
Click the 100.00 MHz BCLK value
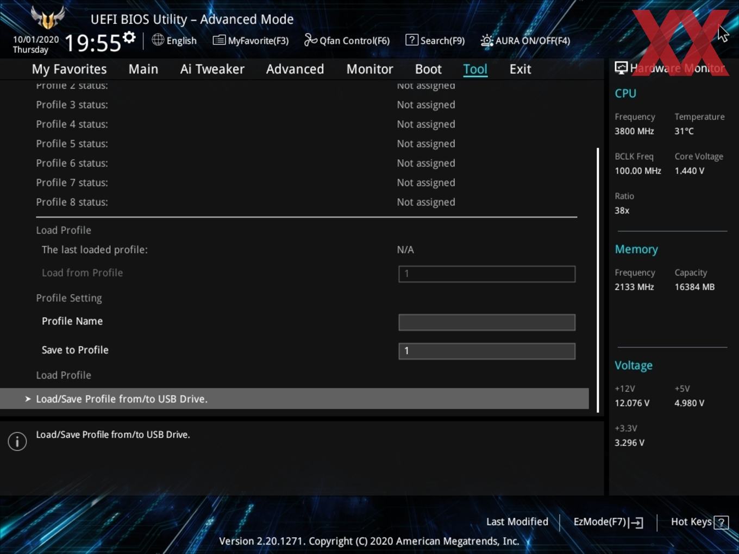pos(638,171)
